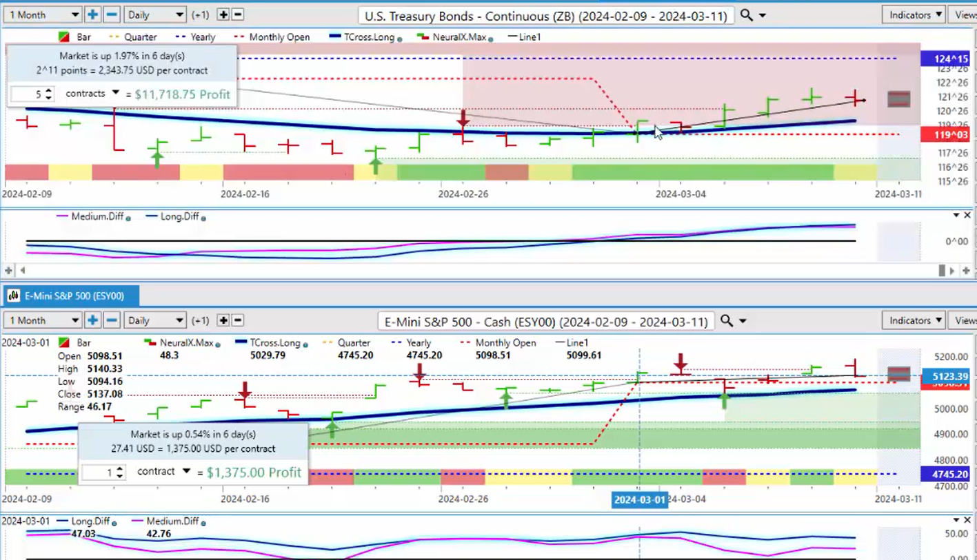977x560 pixels.
Task: Toggle Line1 legend on ESY00 chart
Action: (x=572, y=342)
